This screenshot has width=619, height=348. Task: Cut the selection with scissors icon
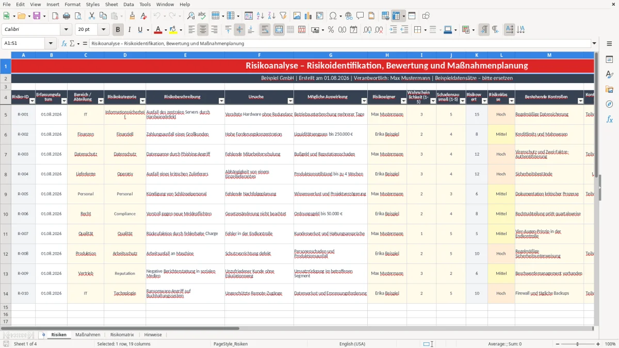point(91,16)
